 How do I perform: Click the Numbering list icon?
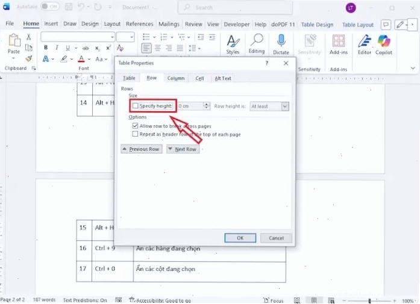tap(163, 37)
